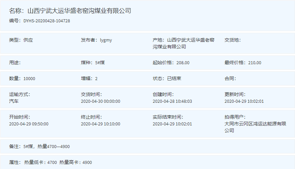295x169 pixels.
Task: Click the 创建时间 label
Action: click(163, 94)
